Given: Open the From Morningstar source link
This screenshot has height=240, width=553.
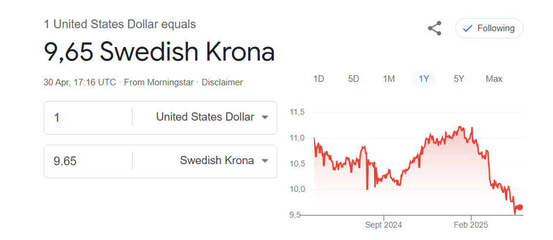Looking at the screenshot, I should (x=158, y=82).
